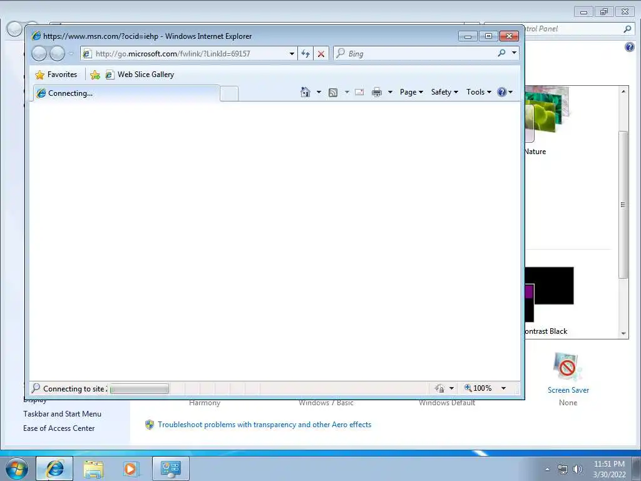The height and width of the screenshot is (481, 641).
Task: Stop loading with the red X button
Action: tap(321, 54)
